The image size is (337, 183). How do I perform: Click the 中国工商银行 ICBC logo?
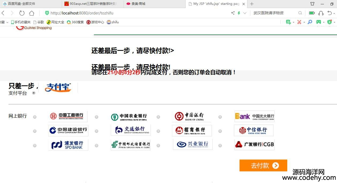coord(68,116)
